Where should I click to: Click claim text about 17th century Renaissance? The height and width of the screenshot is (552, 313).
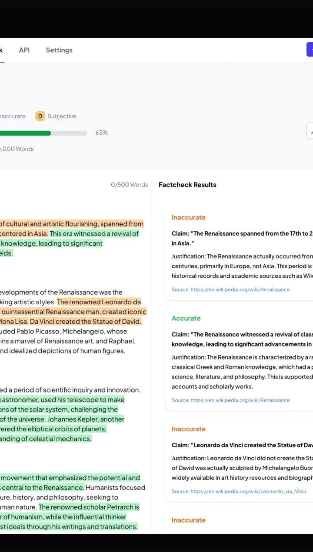(242, 238)
